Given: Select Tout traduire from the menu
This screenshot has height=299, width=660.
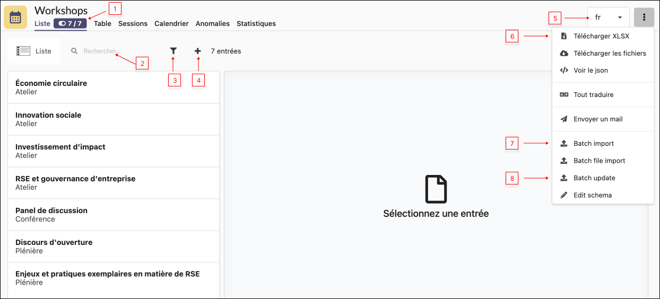Looking at the screenshot, I should [x=593, y=95].
